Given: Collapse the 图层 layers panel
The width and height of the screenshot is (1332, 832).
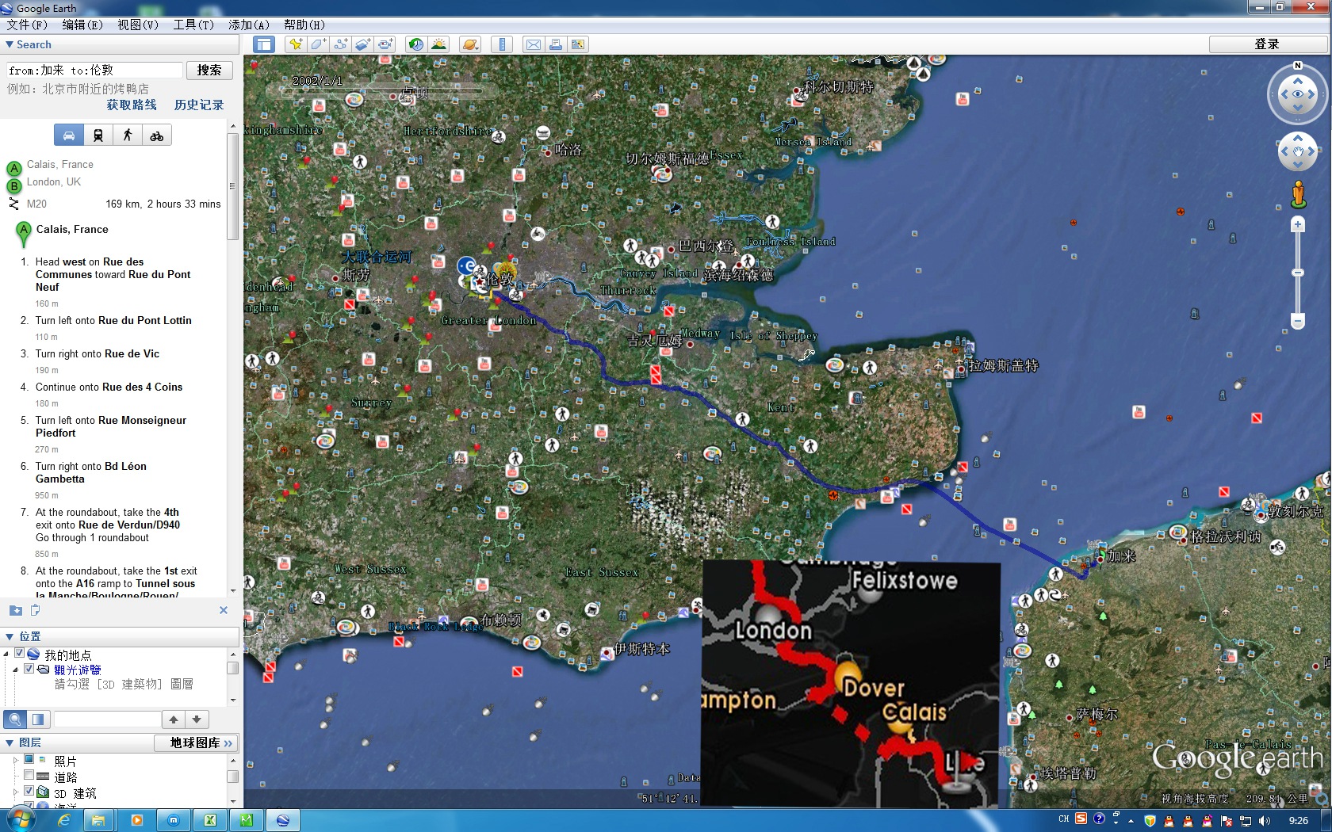Looking at the screenshot, I should [x=10, y=743].
